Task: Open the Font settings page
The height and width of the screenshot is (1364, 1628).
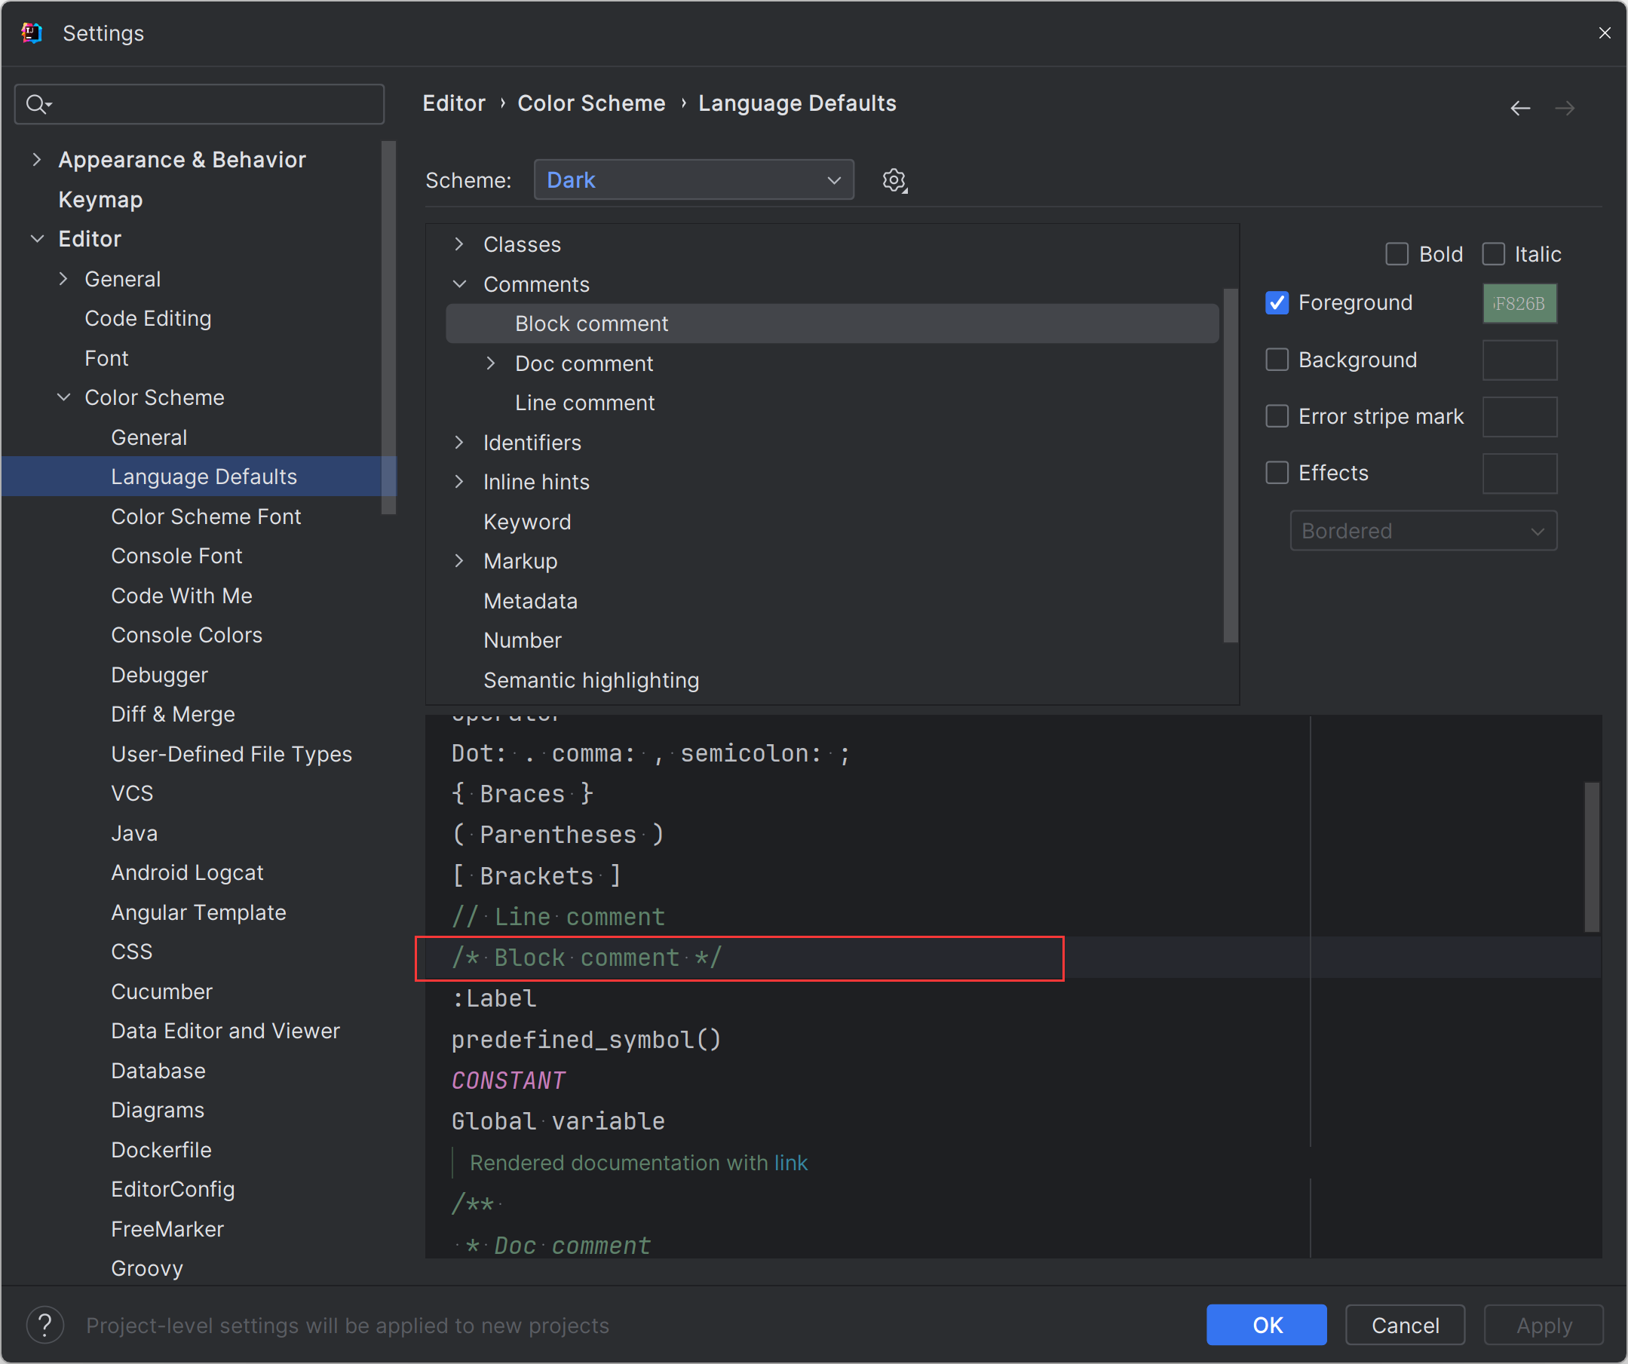Action: [x=106, y=358]
